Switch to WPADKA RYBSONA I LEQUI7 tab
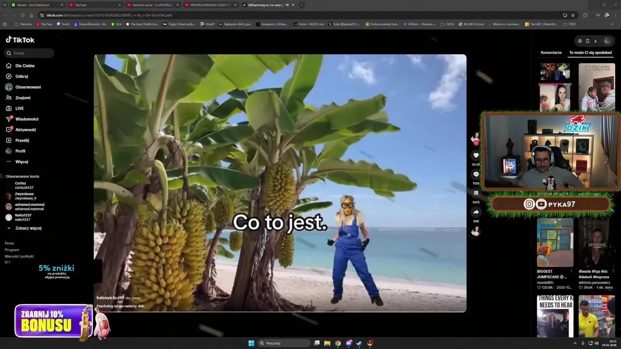 (x=210, y=5)
